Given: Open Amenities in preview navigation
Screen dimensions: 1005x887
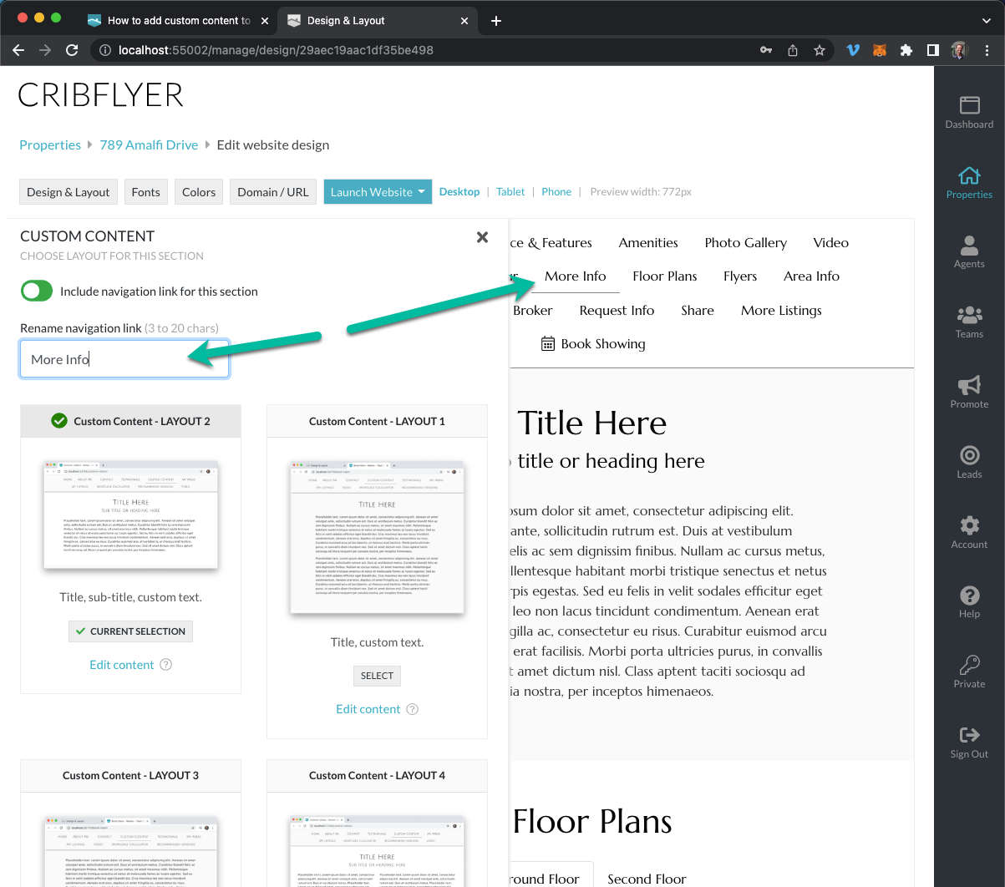Looking at the screenshot, I should point(648,243).
